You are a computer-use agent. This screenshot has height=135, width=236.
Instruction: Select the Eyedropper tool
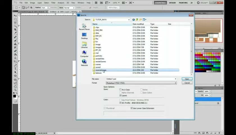[x=15, y=33]
